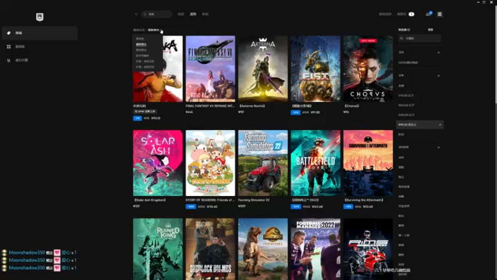Click the checkmark on ¥90.00 and above
Image resolution: width=497 pixels, height=280 pixels.
click(x=440, y=125)
